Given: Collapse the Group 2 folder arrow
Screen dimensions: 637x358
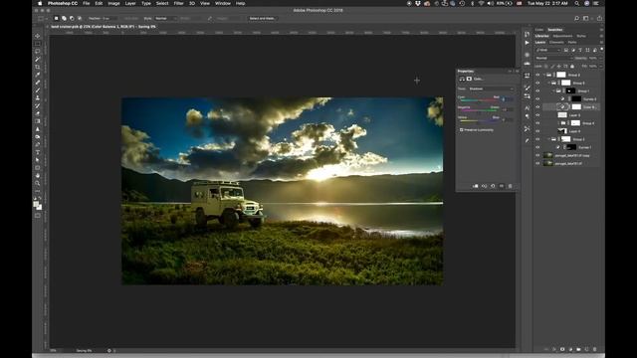Looking at the screenshot, I should click(548, 139).
